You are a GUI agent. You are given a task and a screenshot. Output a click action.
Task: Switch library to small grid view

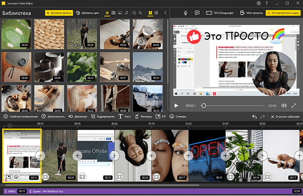[x=156, y=13]
